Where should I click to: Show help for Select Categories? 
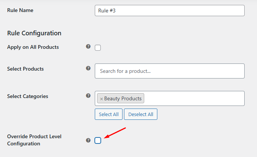click(x=88, y=96)
